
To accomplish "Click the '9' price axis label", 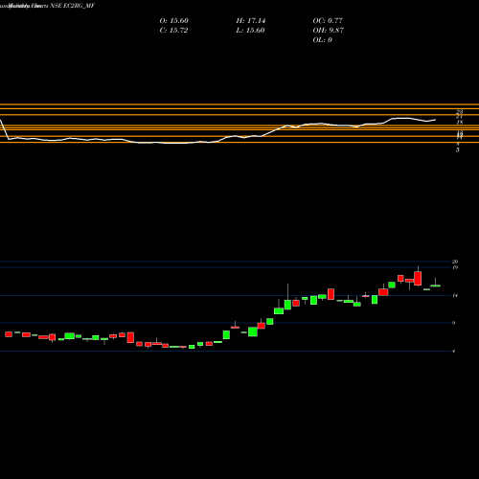I will pos(453,323).
